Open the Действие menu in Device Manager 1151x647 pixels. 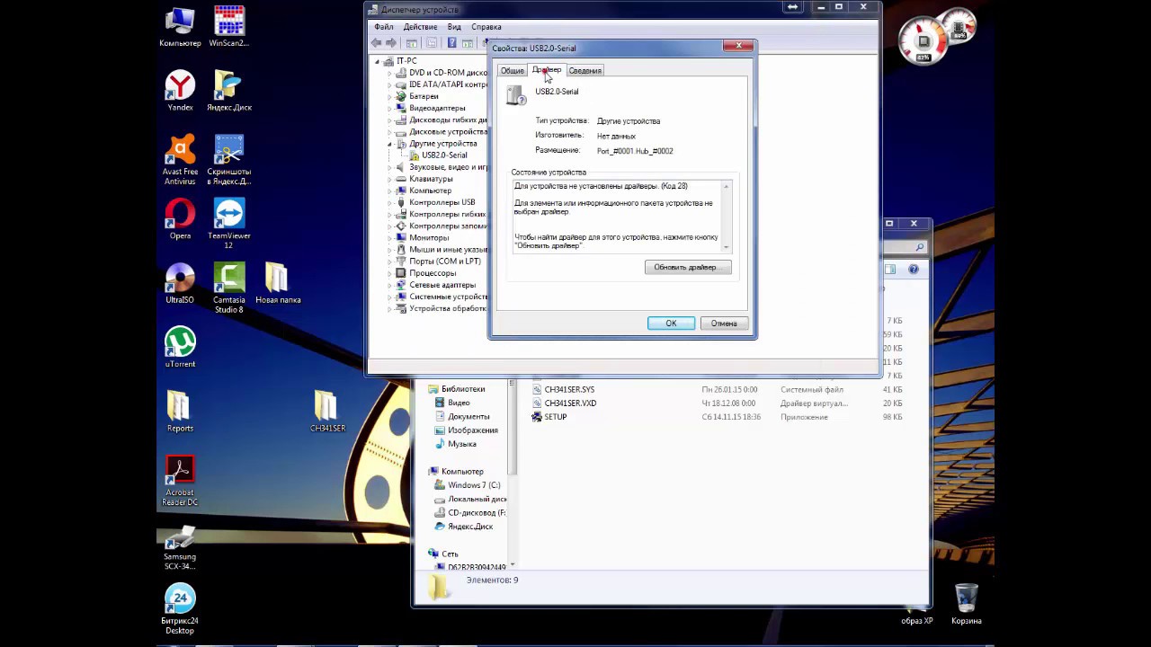[420, 27]
